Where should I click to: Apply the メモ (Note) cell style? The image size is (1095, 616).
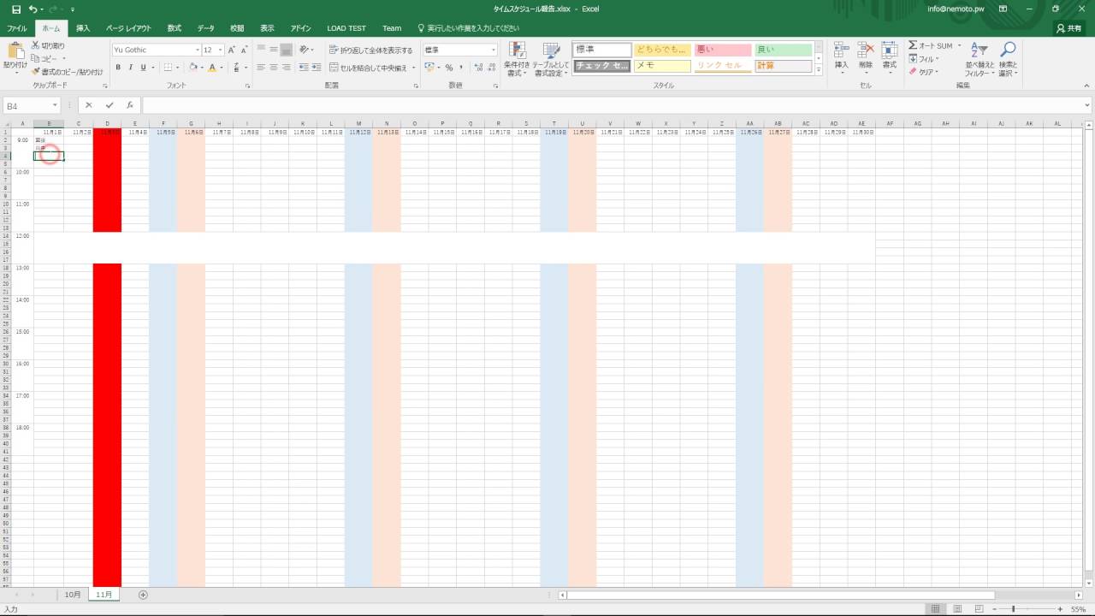click(662, 66)
